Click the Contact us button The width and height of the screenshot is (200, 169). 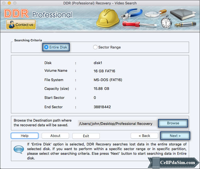coord(21,24)
